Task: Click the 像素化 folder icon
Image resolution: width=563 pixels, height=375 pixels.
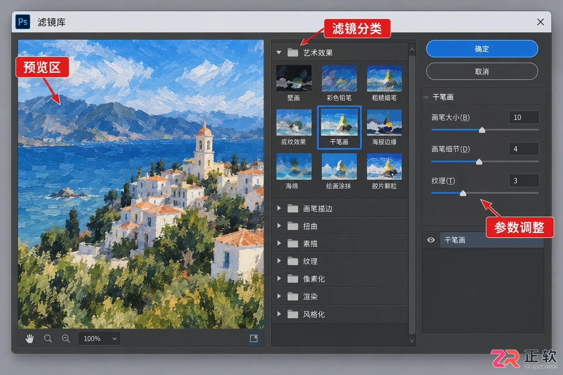Action: [293, 279]
